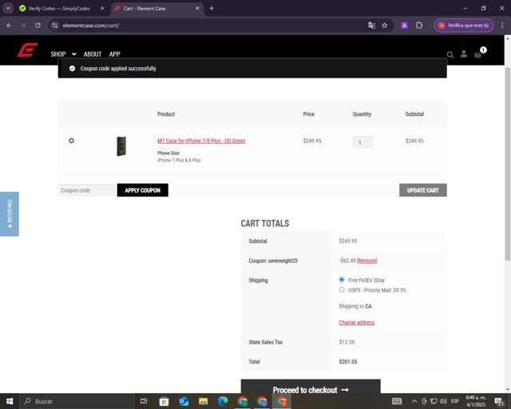
Task: Click the address bar URL
Action: [x=90, y=26]
